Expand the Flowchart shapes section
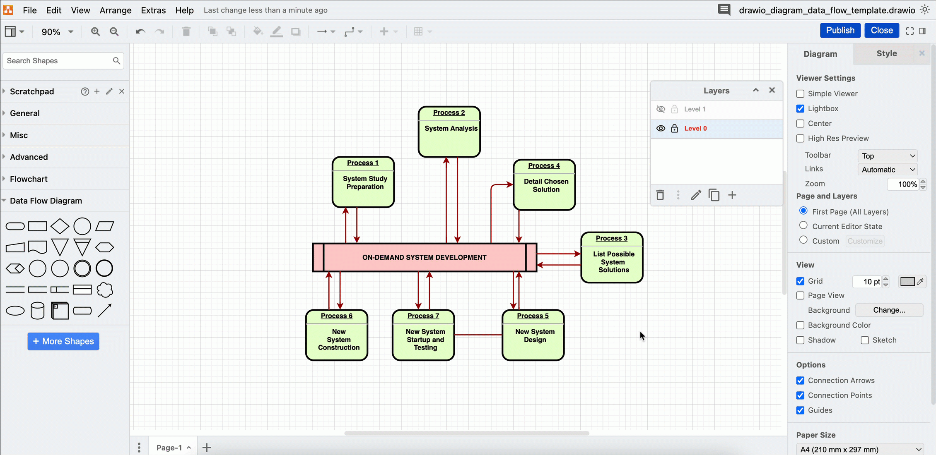The width and height of the screenshot is (936, 455). click(x=29, y=179)
